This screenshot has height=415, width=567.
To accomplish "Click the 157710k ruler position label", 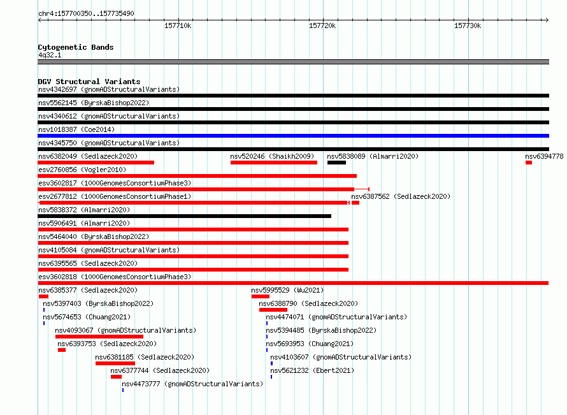I will click(178, 25).
